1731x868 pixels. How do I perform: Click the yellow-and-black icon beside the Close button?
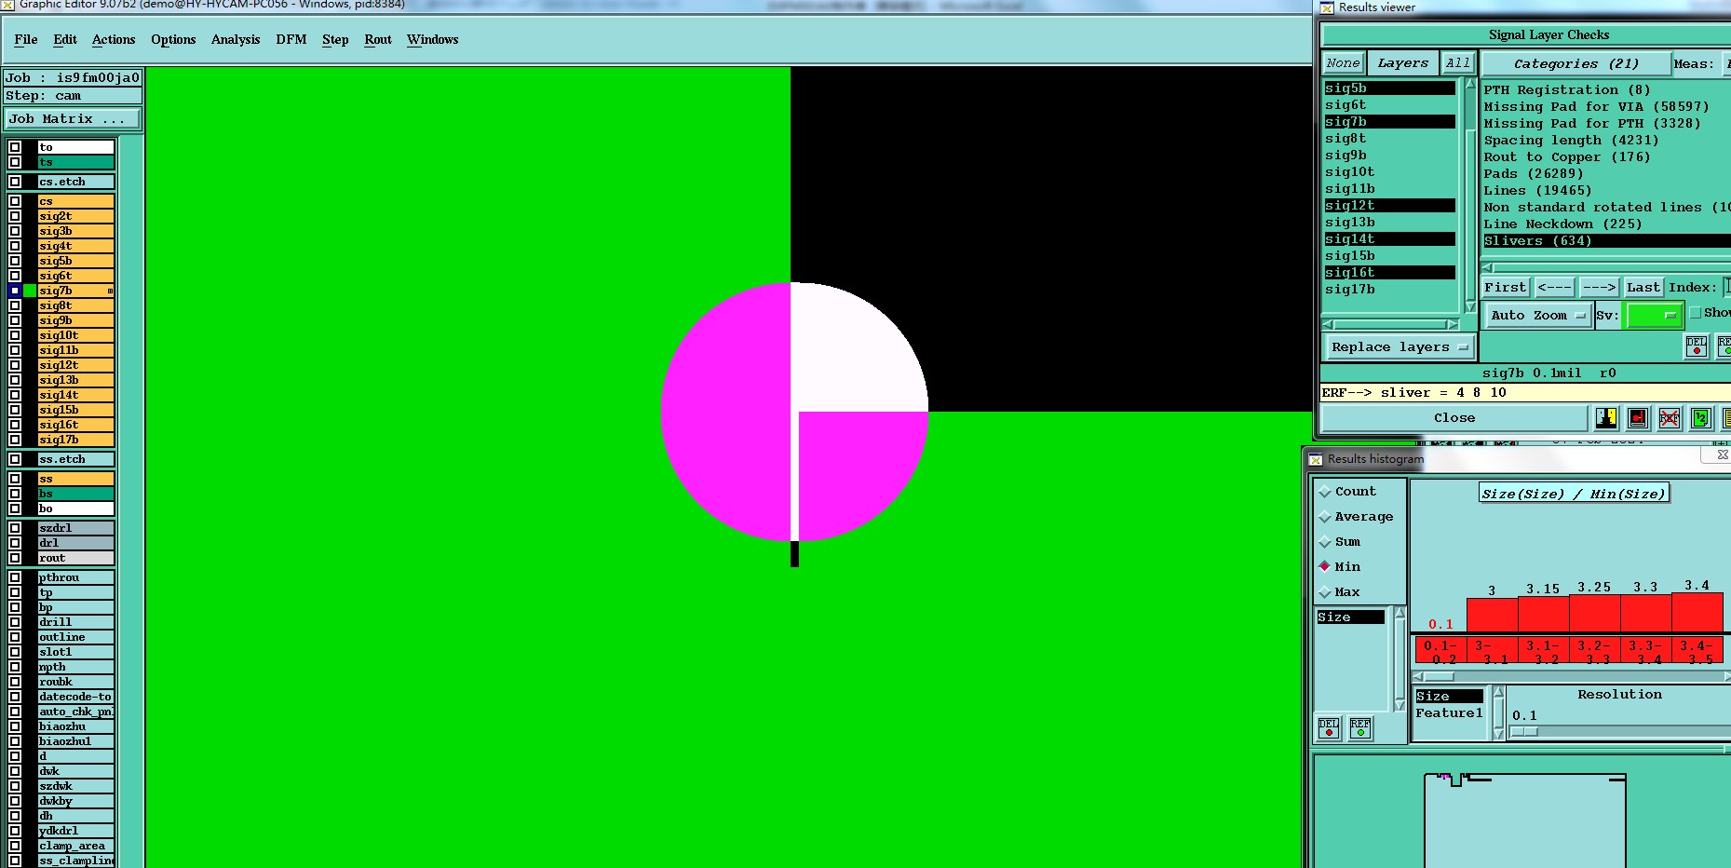click(1606, 418)
